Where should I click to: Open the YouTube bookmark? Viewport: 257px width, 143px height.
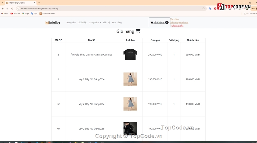coord(15,13)
